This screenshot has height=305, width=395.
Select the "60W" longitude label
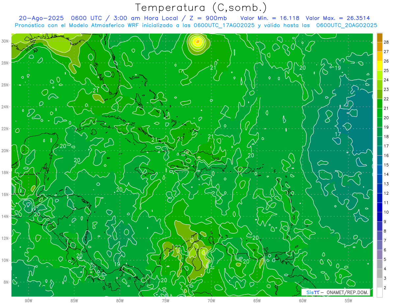pyautogui.click(x=303, y=300)
